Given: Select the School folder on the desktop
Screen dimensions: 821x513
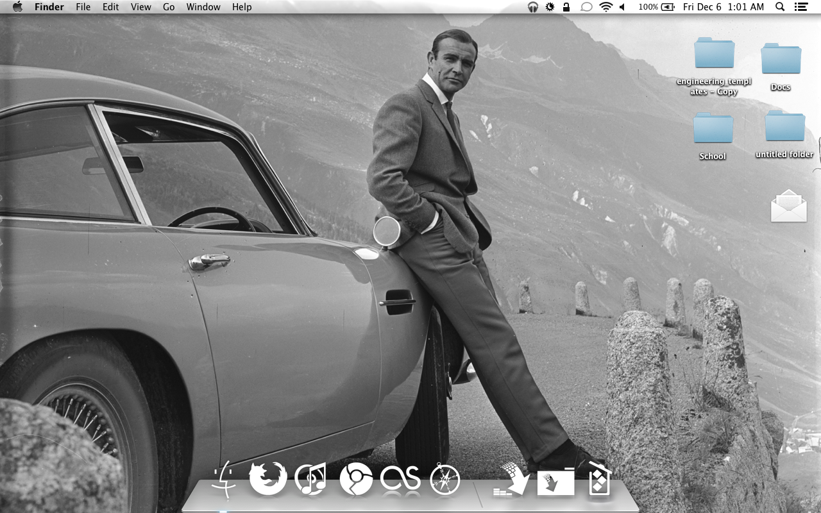Looking at the screenshot, I should (x=713, y=136).
